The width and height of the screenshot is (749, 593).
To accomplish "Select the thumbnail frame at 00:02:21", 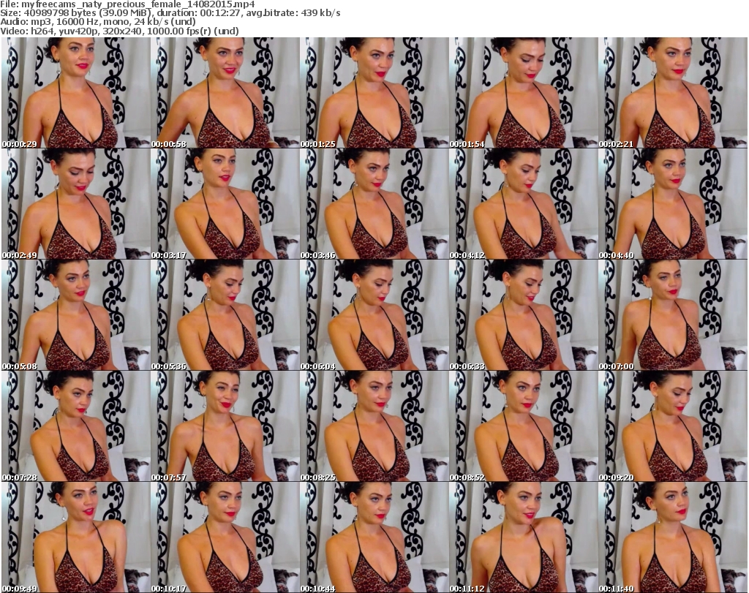I will (673, 93).
